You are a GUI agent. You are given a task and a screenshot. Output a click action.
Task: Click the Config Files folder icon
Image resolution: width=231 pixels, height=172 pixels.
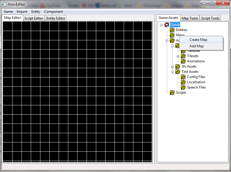tap(183, 77)
